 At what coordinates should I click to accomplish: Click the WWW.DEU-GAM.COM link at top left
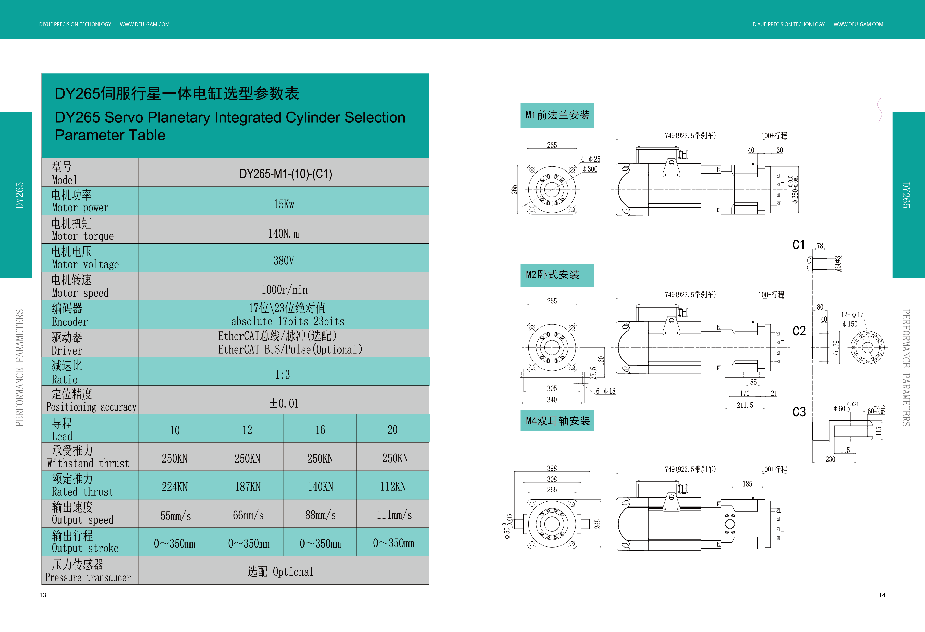[144, 24]
